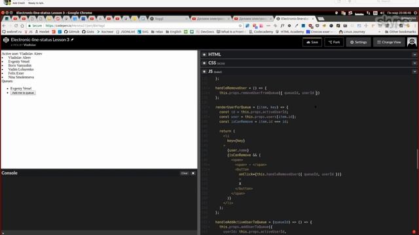Open the relax bookmarks folder
Viewport: 419px width, 235px height.
[x=157, y=32]
